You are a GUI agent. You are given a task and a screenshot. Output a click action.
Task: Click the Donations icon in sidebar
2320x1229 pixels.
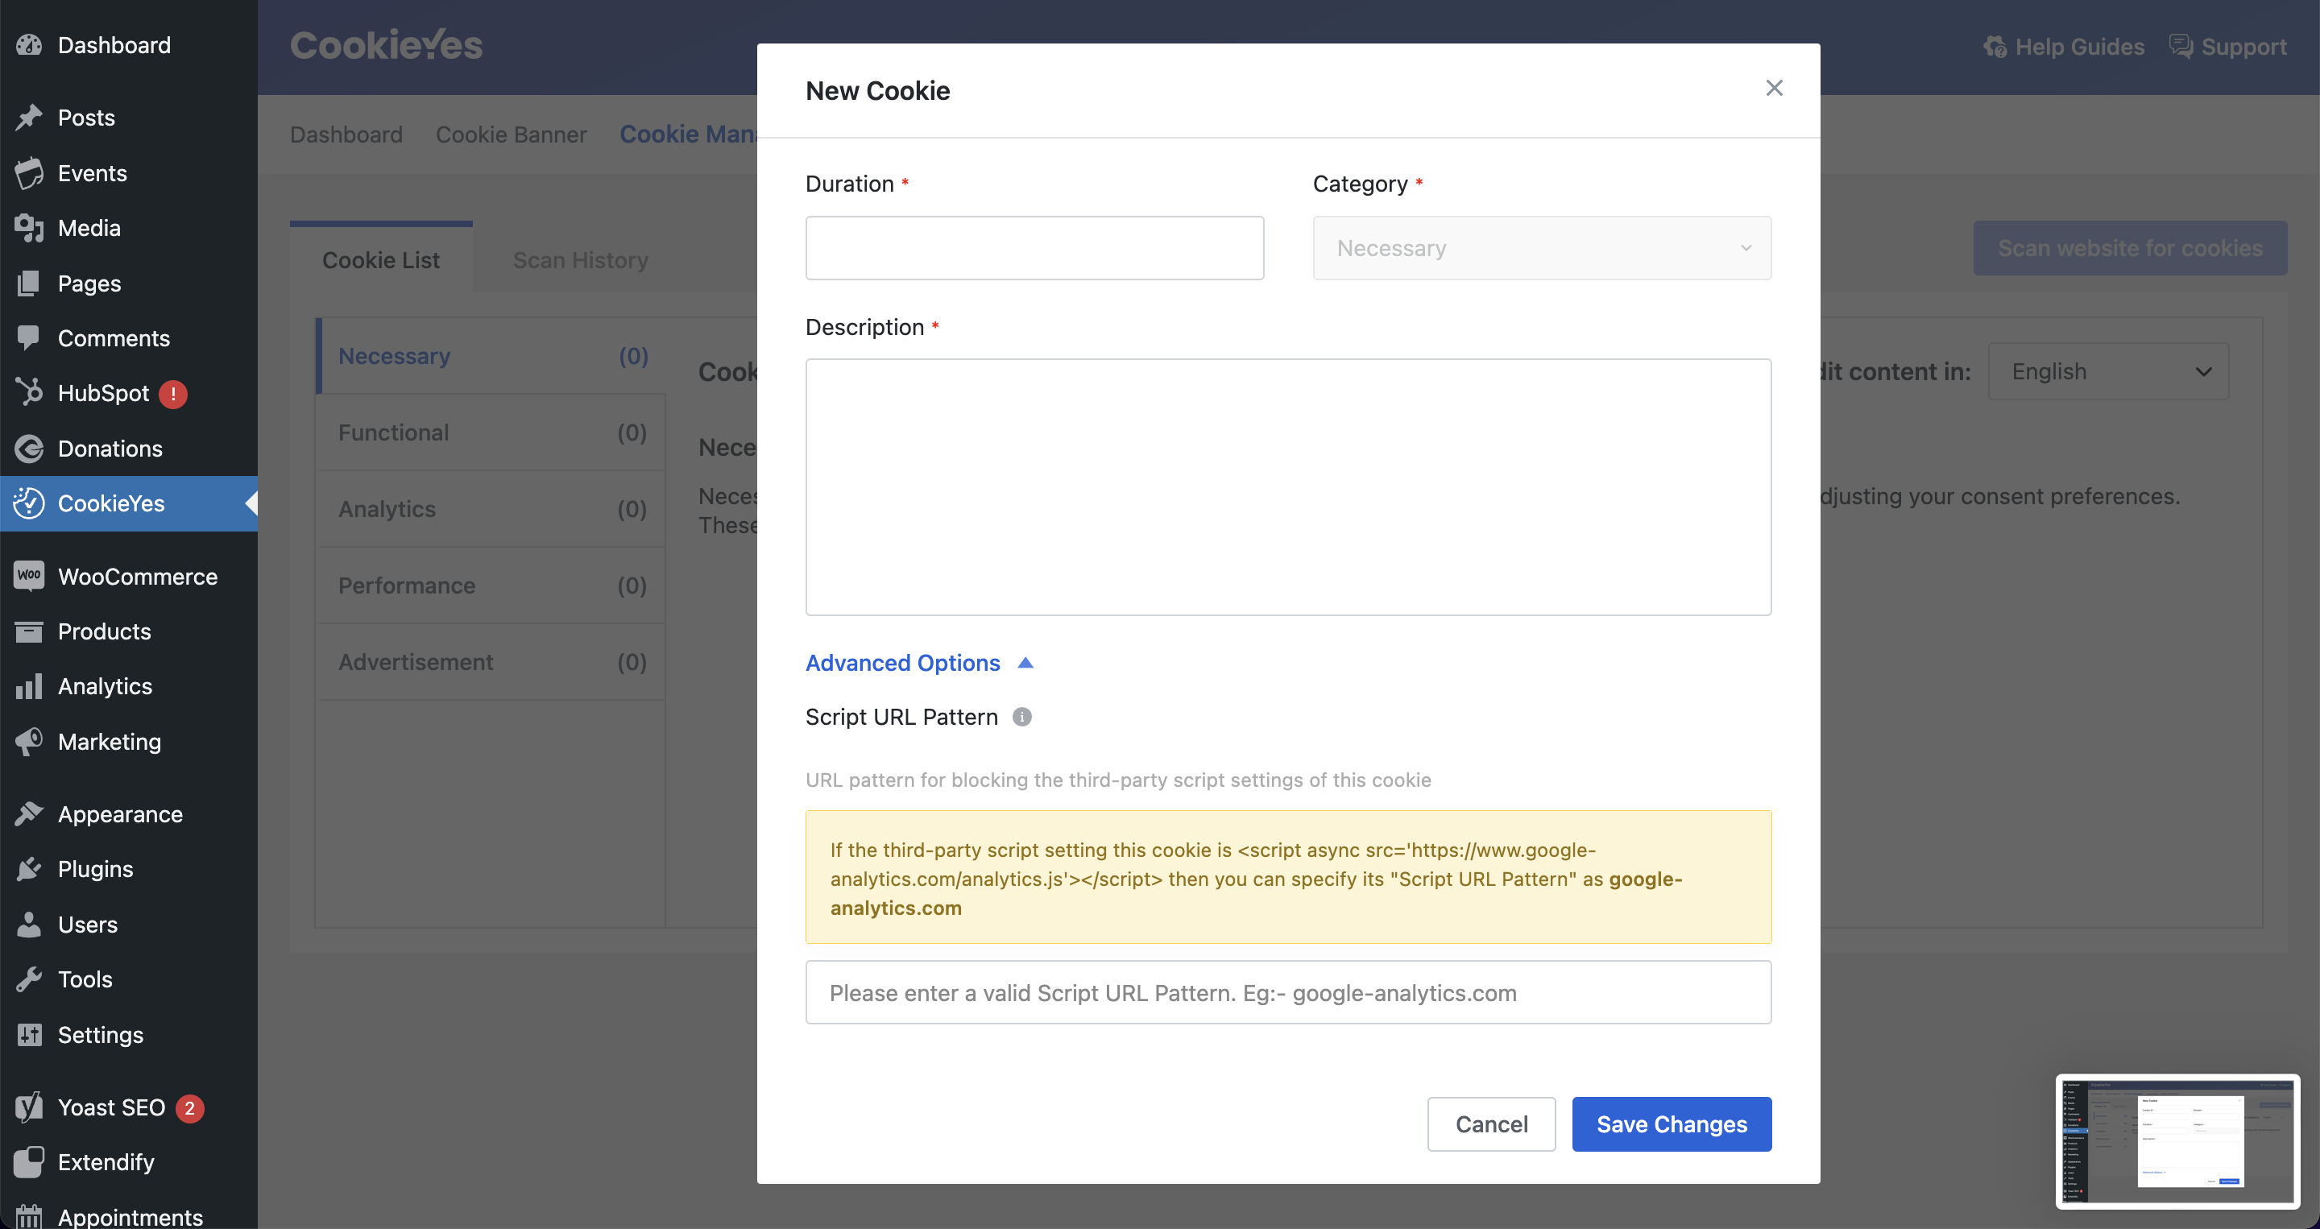29,448
